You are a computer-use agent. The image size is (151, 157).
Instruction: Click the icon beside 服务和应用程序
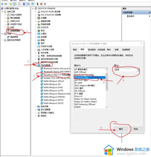[5, 40]
